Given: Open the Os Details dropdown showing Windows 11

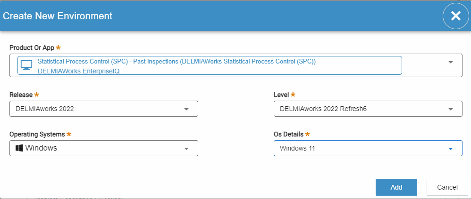Looking at the screenshot, I should tap(368, 148).
